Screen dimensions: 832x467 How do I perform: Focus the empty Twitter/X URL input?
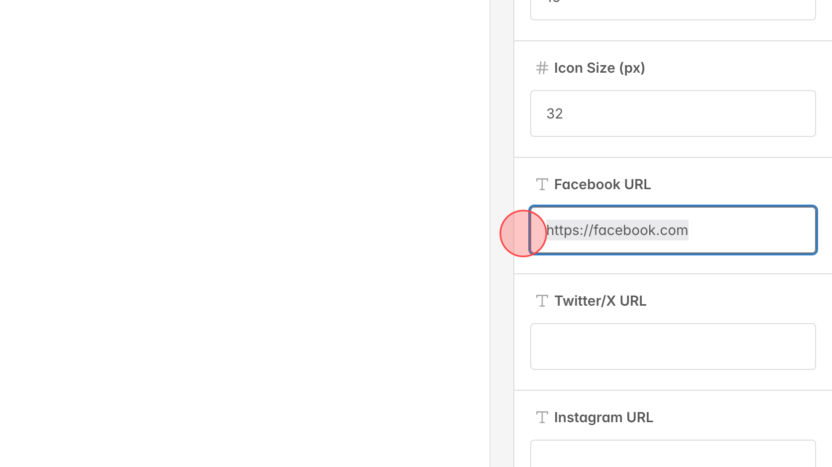[672, 347]
